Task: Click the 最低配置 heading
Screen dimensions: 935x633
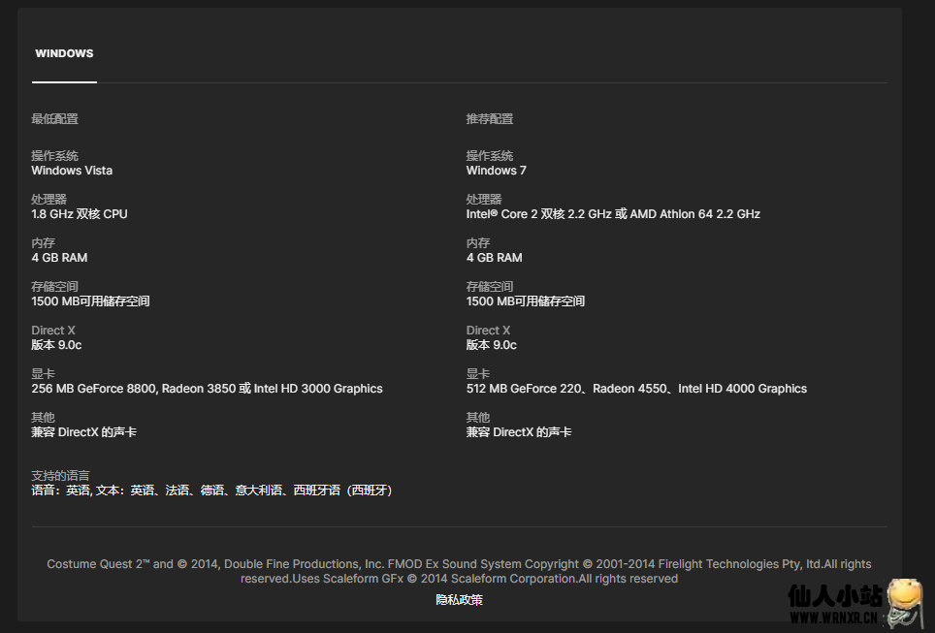Action: tap(54, 119)
